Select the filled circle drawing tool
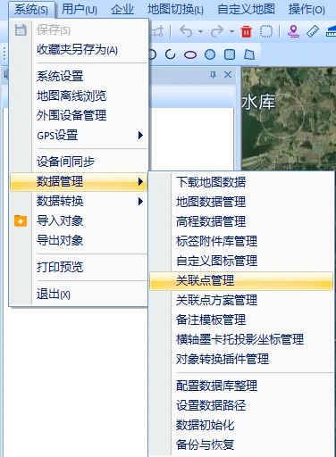 (x=210, y=54)
